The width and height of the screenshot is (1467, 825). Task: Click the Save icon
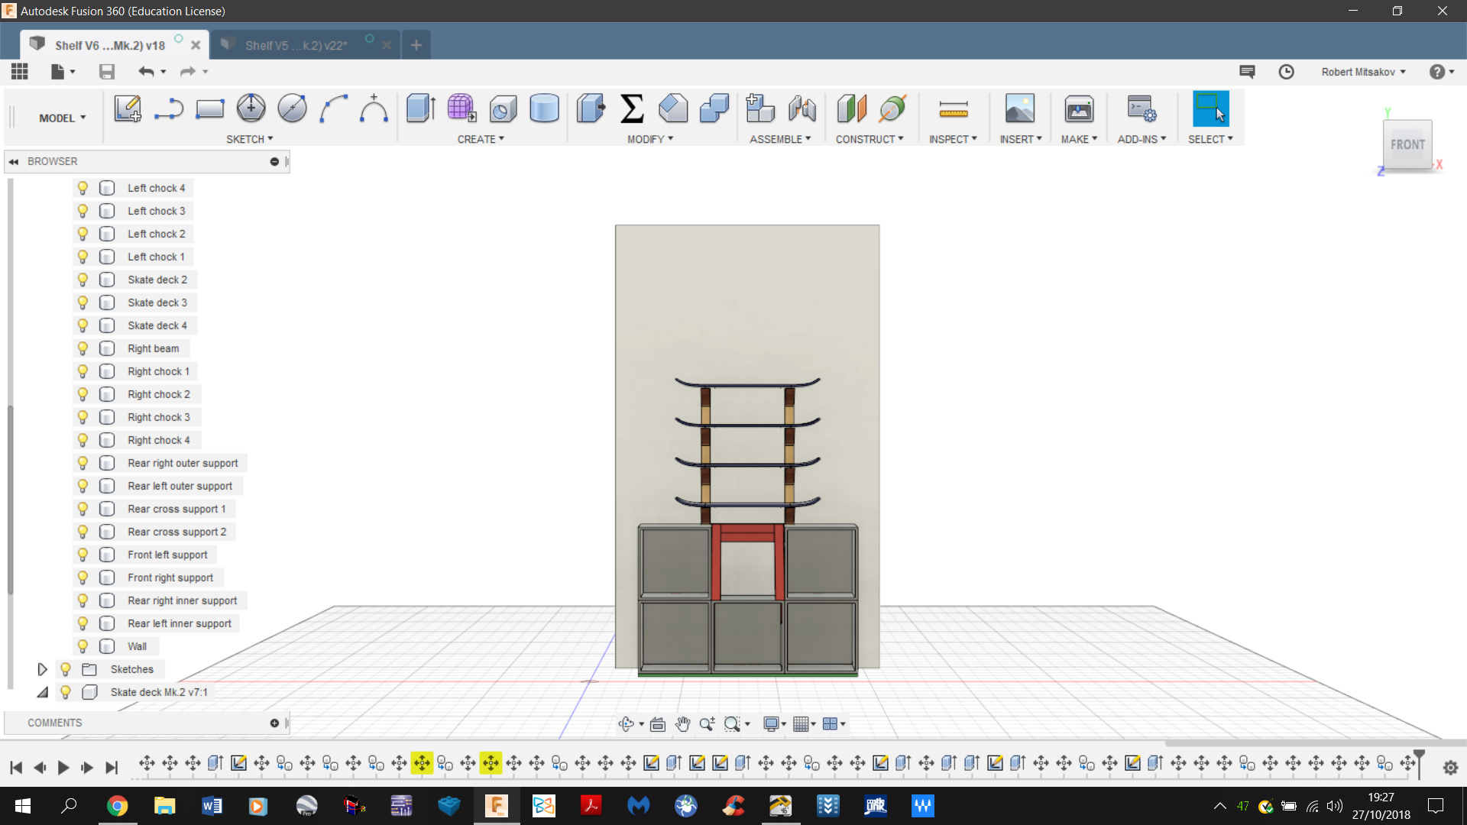[x=107, y=72]
